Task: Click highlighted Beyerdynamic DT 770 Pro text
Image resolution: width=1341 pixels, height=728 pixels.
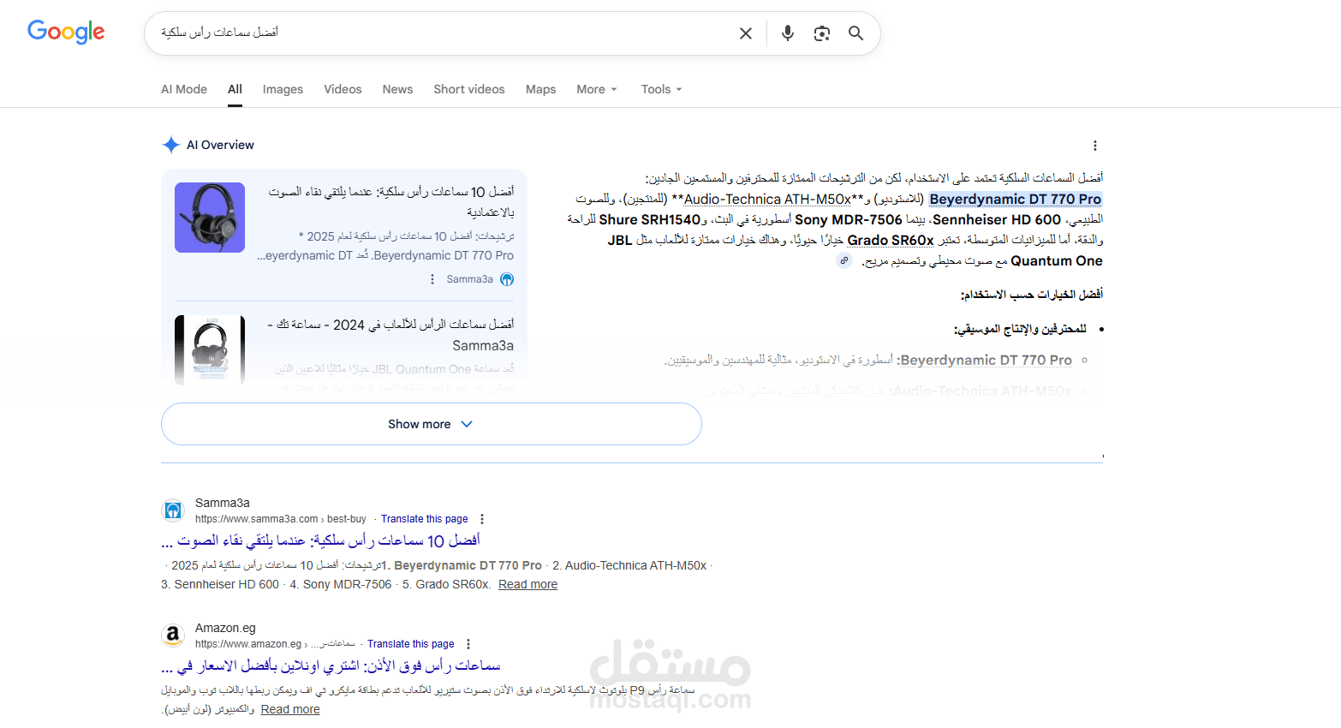Action: click(1016, 199)
